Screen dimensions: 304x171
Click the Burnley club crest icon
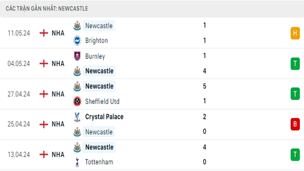(x=77, y=56)
